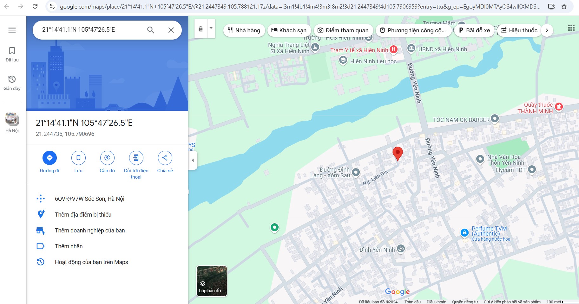Select Nghĩa Trang Liệt Sĩ marker
The height and width of the screenshot is (304, 579).
point(315,47)
